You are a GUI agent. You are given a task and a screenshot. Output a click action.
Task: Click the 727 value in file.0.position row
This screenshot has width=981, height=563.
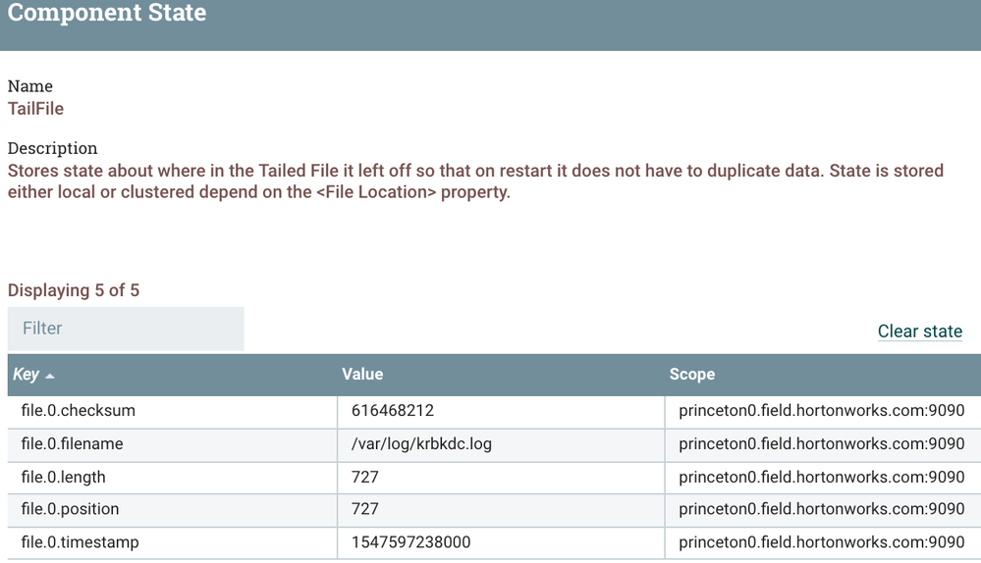coord(365,510)
